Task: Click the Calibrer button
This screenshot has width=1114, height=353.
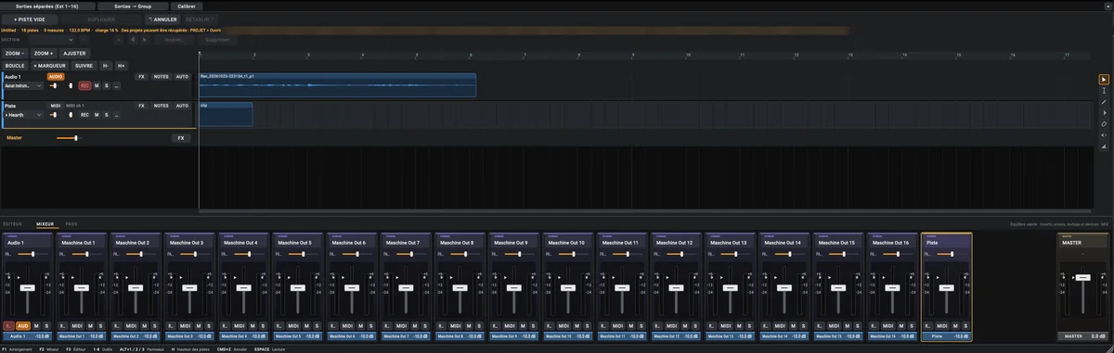Action: click(186, 6)
